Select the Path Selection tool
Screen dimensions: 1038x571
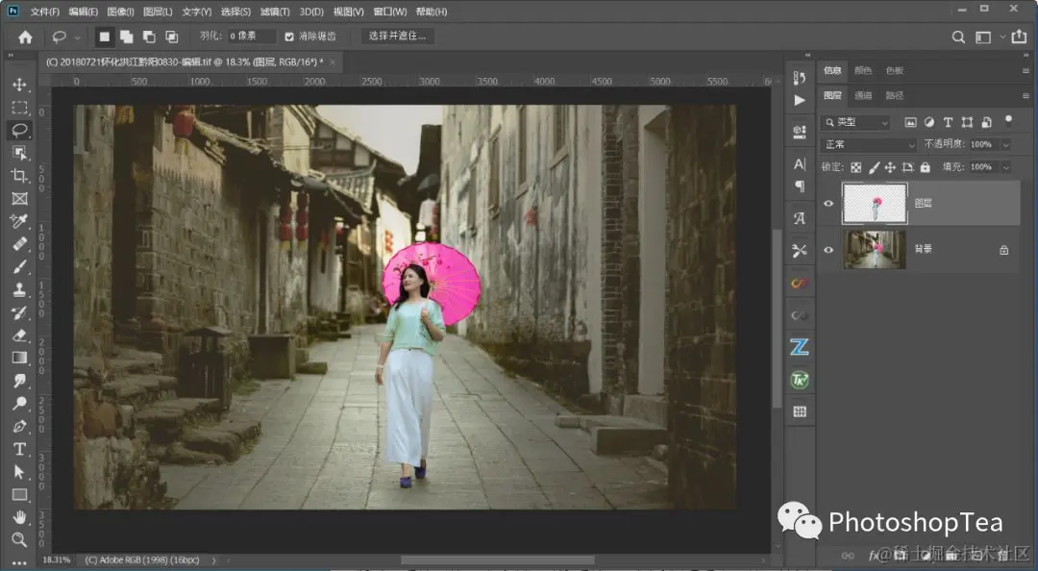pos(19,472)
